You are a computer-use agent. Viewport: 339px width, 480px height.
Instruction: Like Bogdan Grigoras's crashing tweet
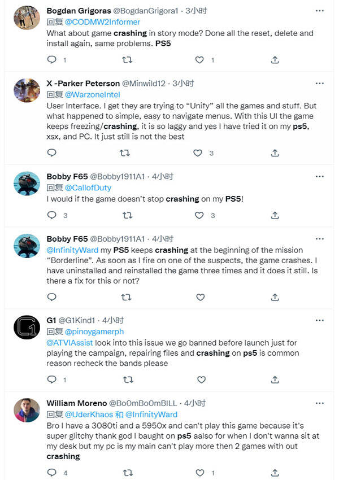(199, 59)
